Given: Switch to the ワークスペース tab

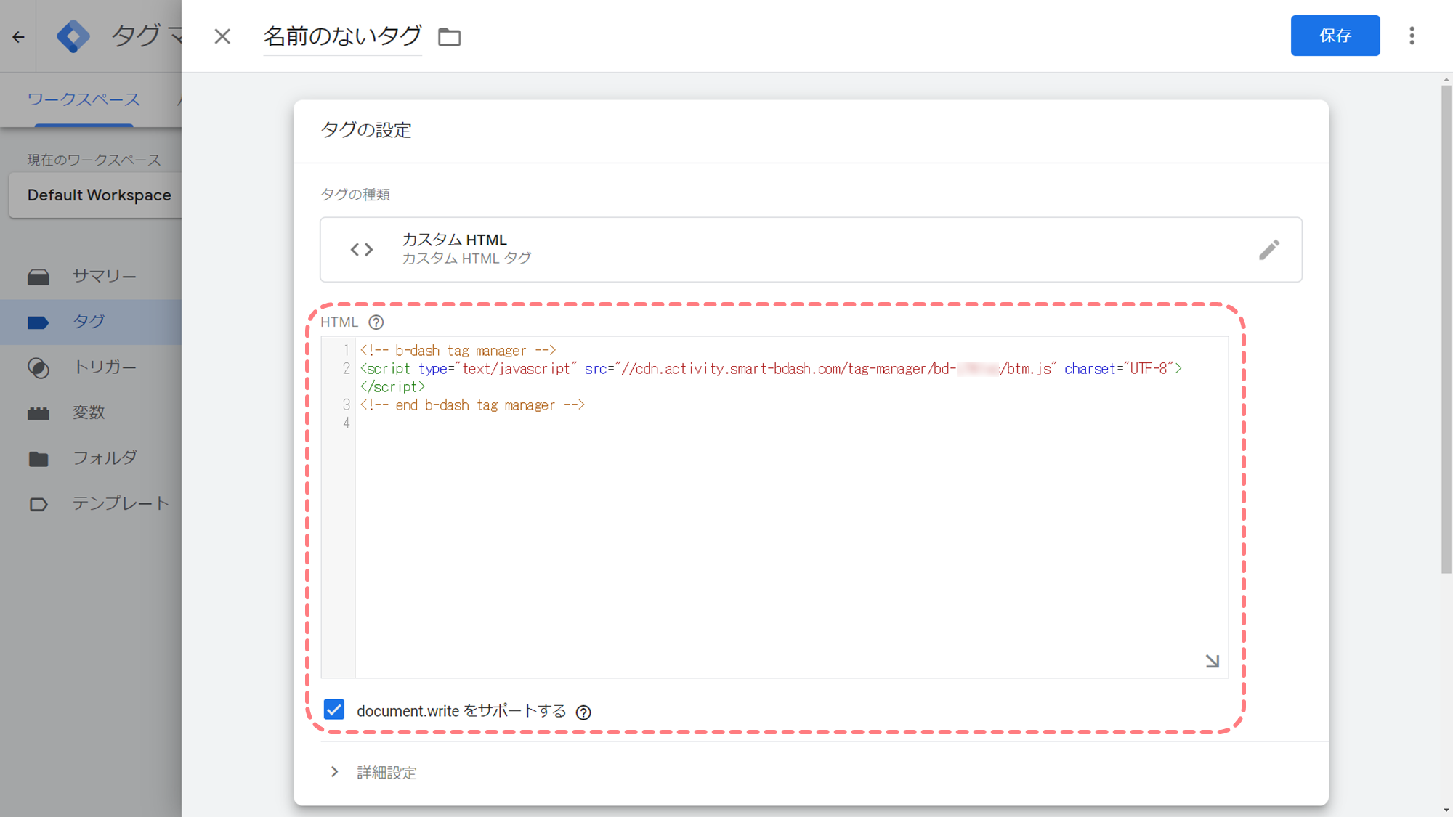Looking at the screenshot, I should click(x=84, y=99).
